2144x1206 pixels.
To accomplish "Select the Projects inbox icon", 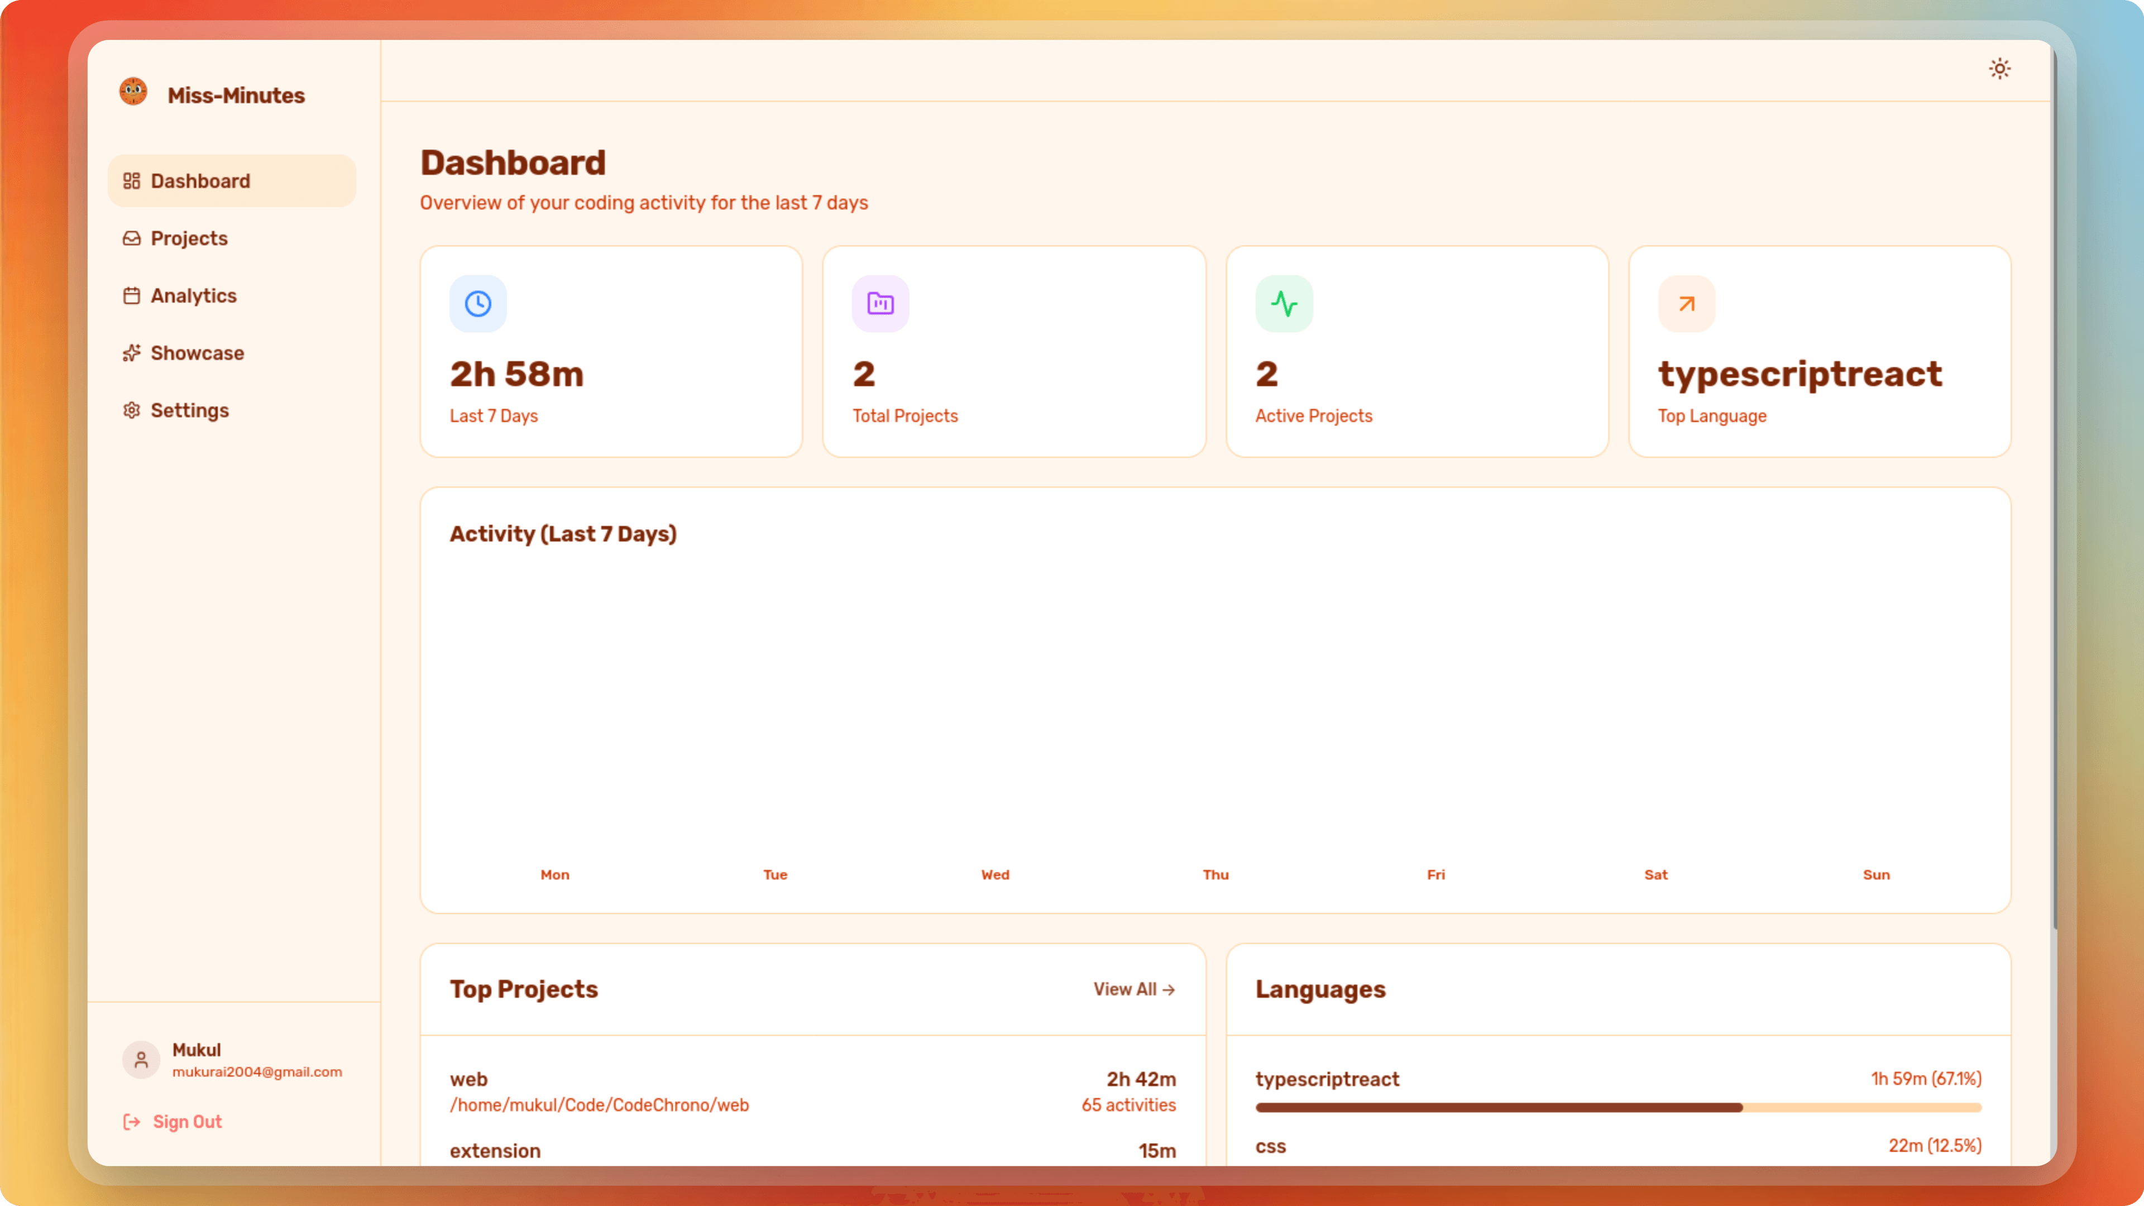I will (132, 238).
